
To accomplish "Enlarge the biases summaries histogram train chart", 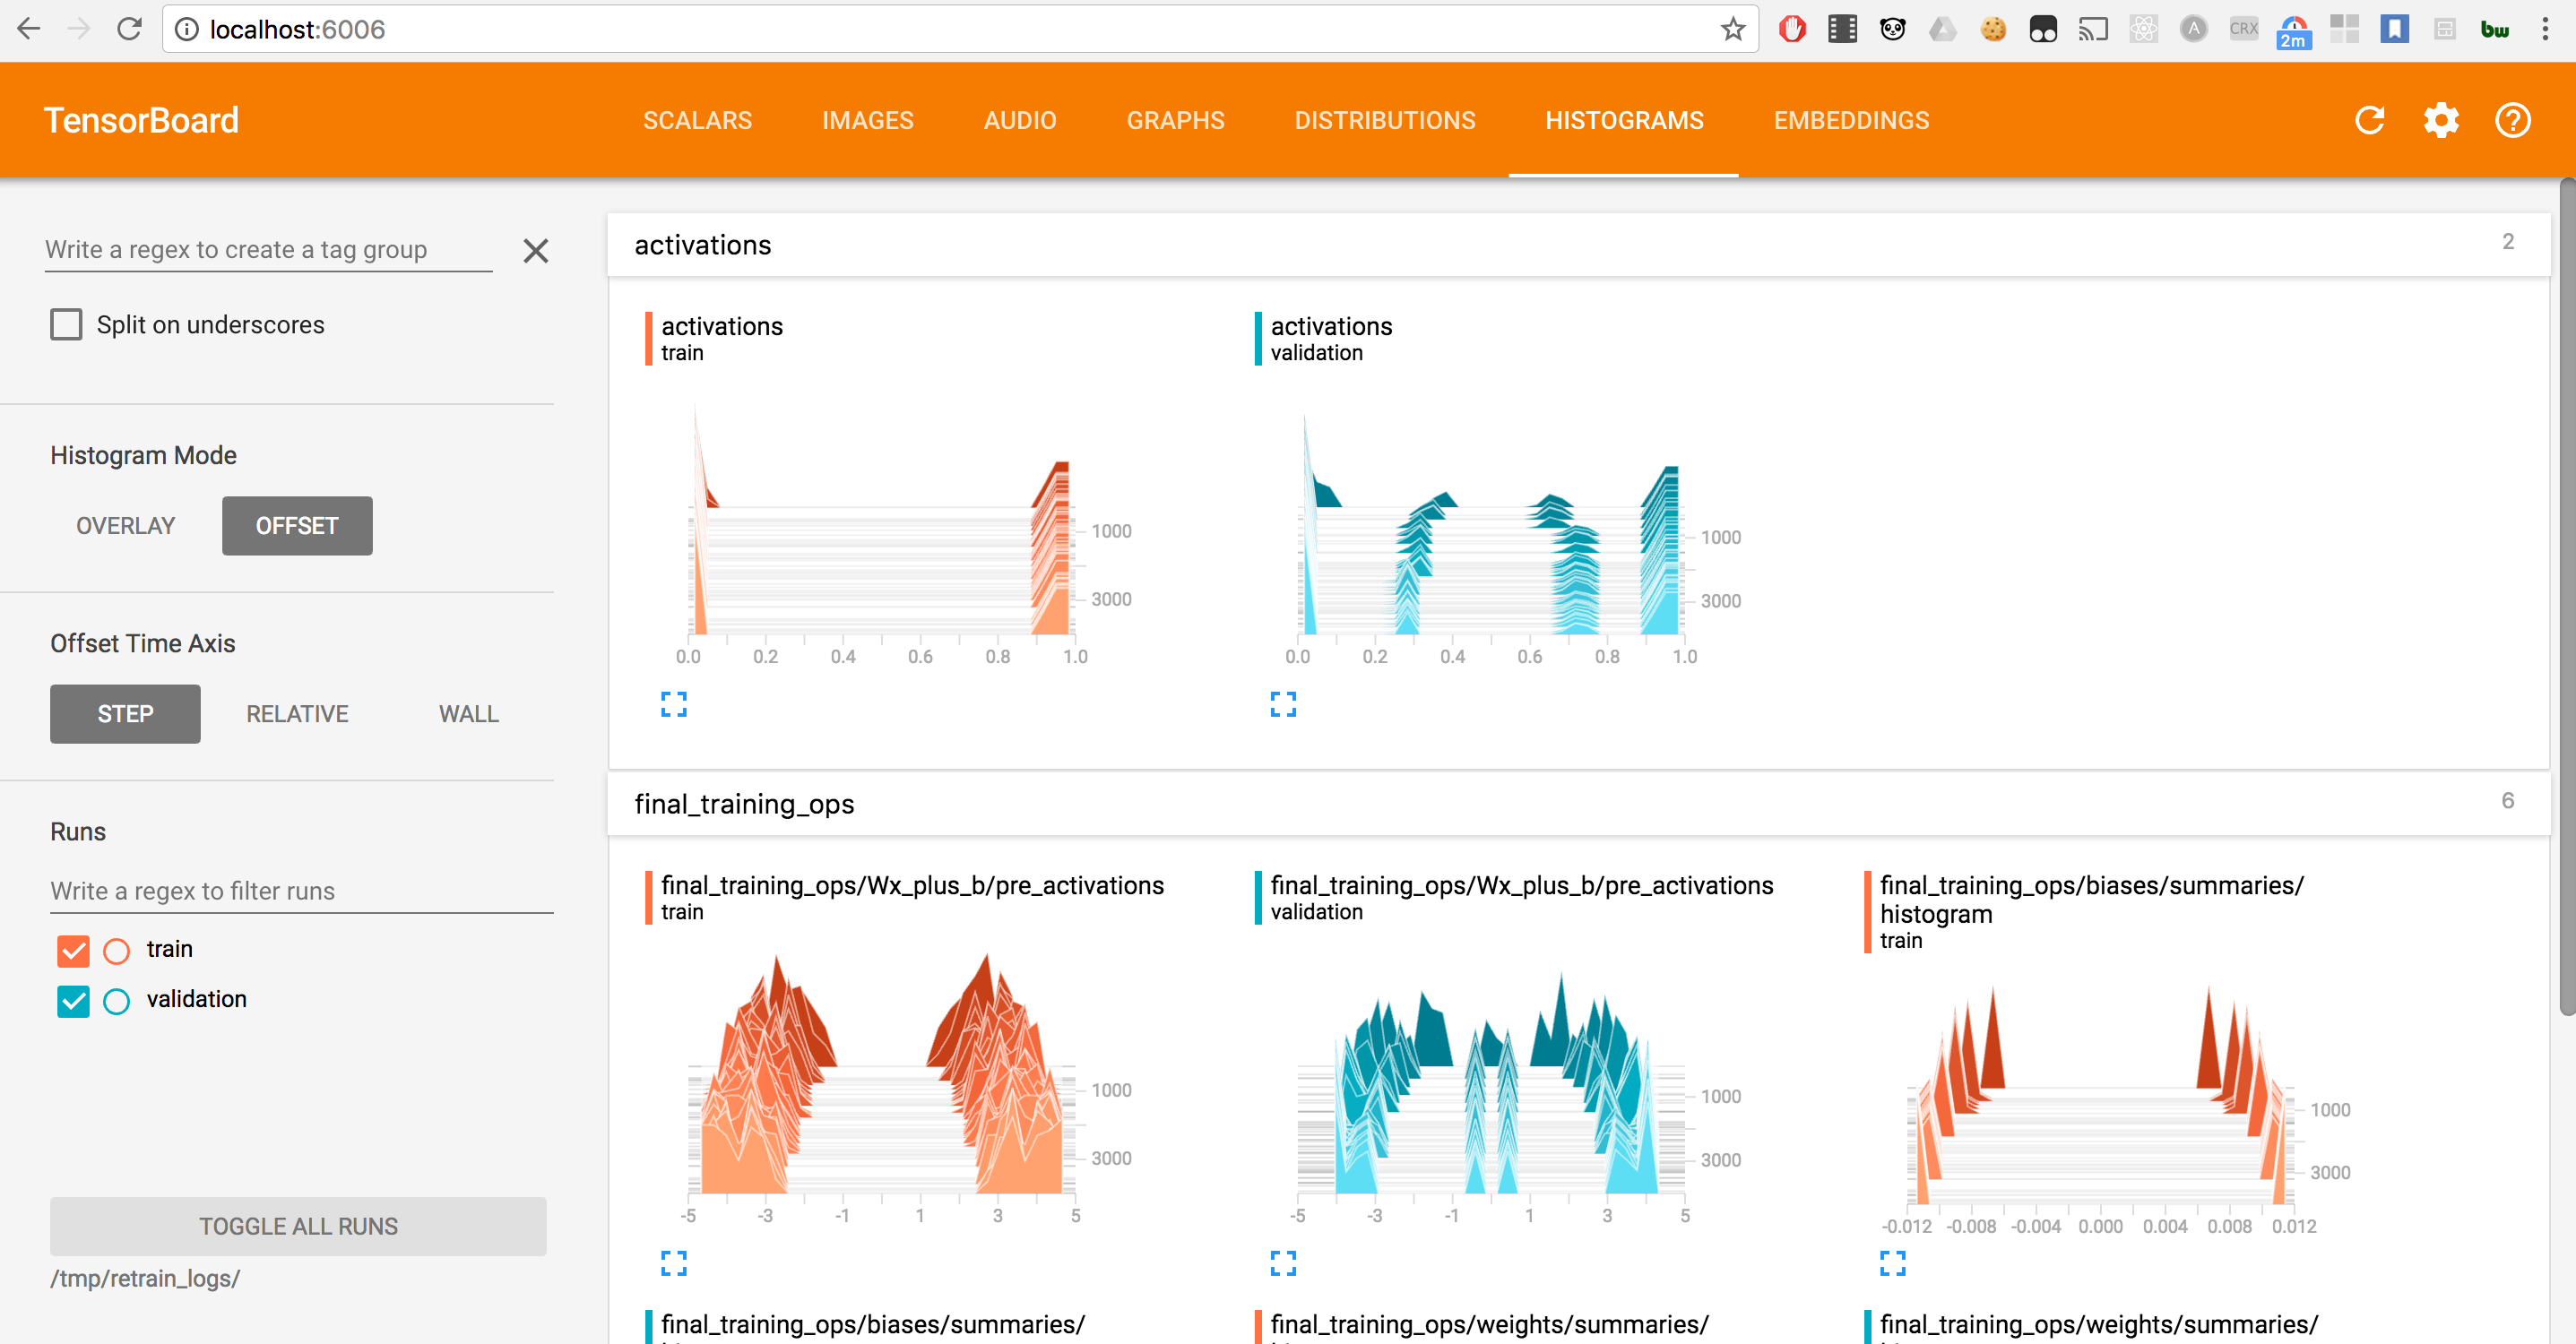I will tap(1892, 1263).
